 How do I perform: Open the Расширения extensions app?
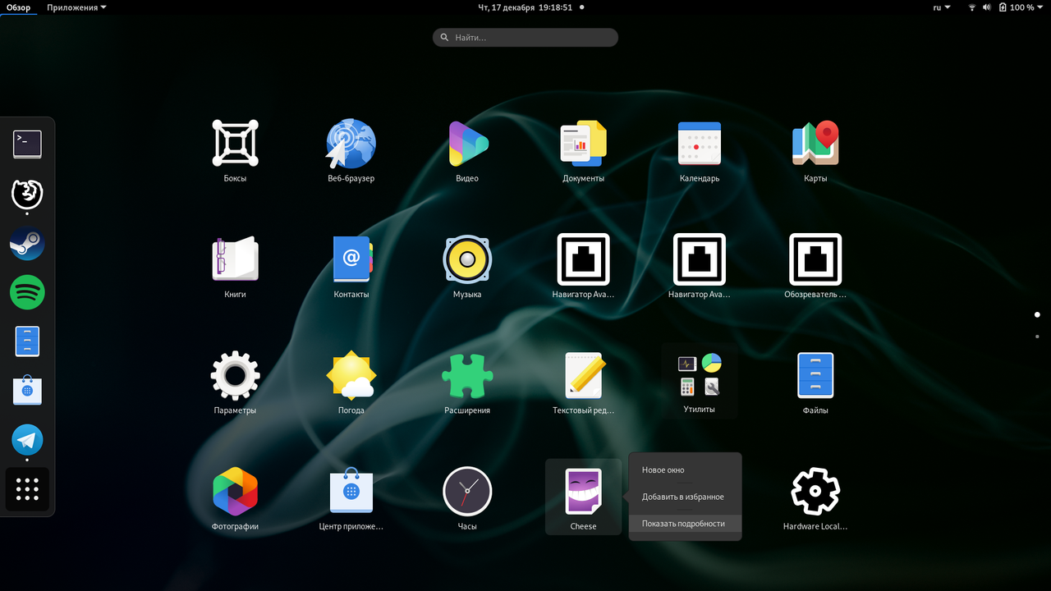pyautogui.click(x=467, y=375)
